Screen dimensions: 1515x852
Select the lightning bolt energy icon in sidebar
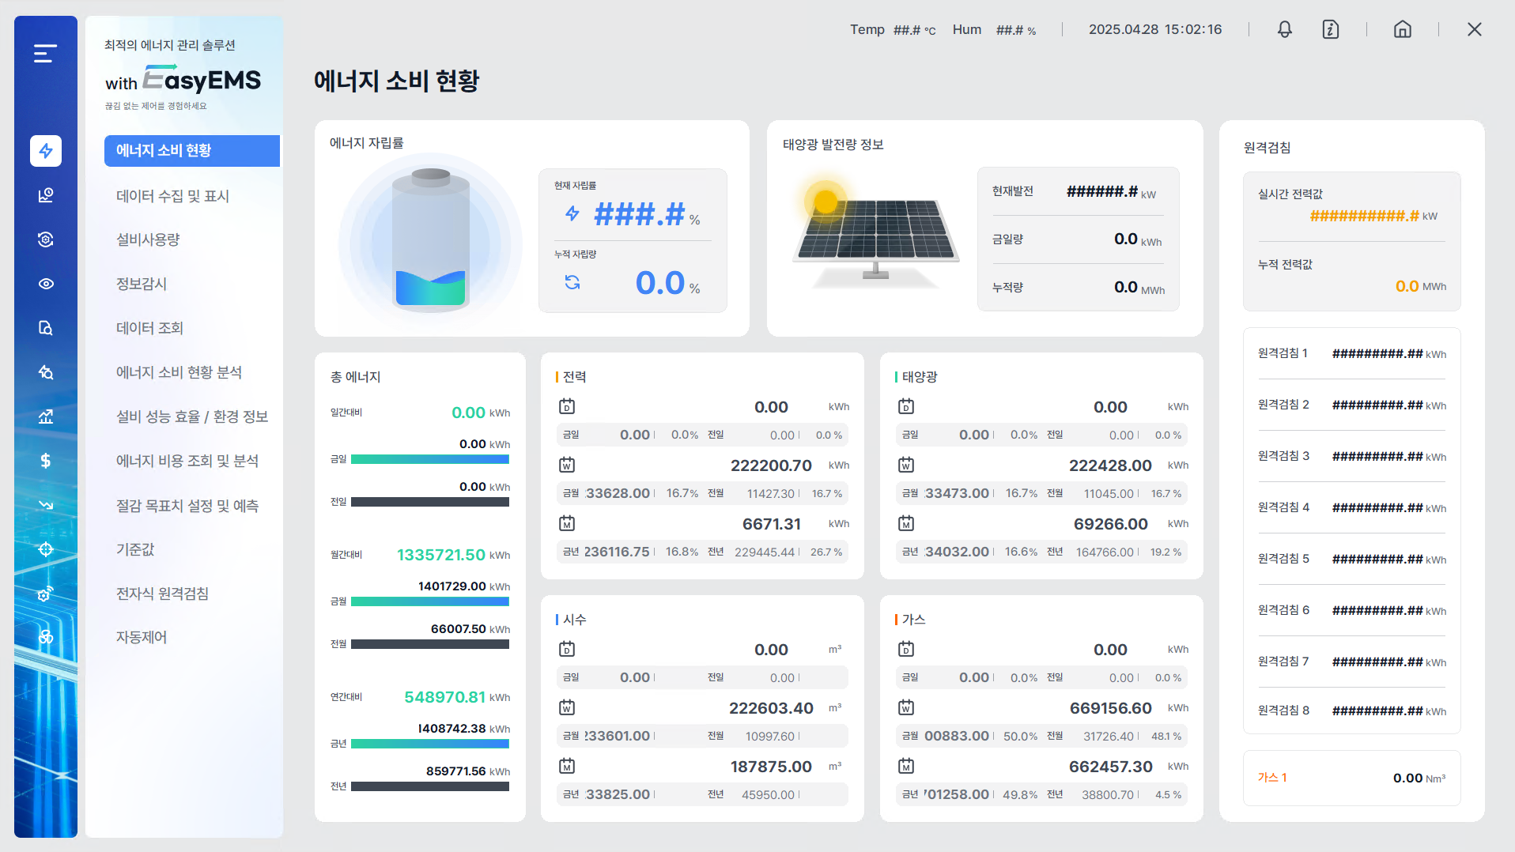46,151
